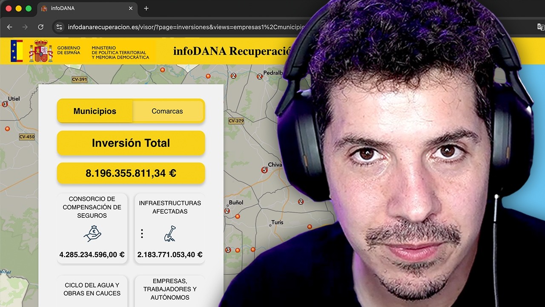
Task: Click the orange map dot below Utiel
Action: pyautogui.click(x=7, y=128)
